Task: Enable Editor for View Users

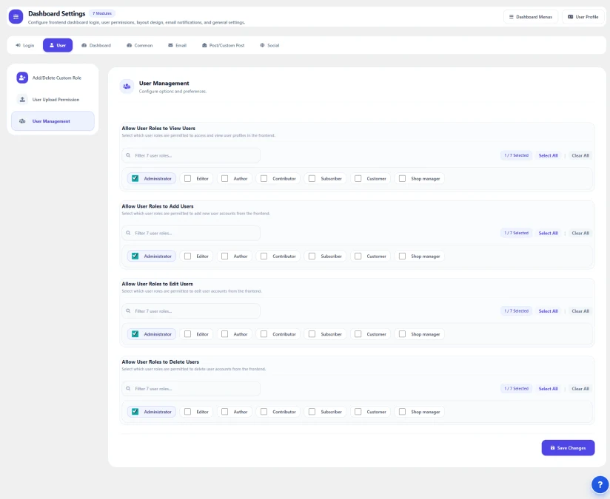Action: [187, 178]
